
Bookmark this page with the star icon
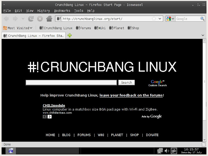[154, 19]
